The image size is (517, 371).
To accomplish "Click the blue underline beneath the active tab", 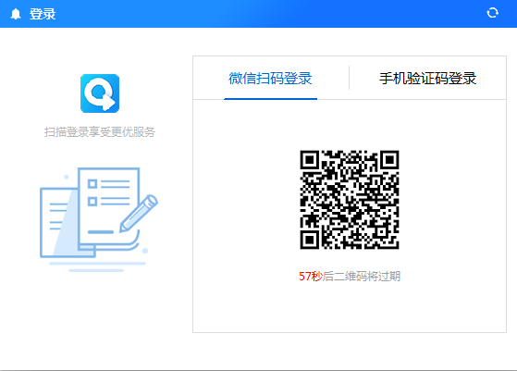I will 270,99.
